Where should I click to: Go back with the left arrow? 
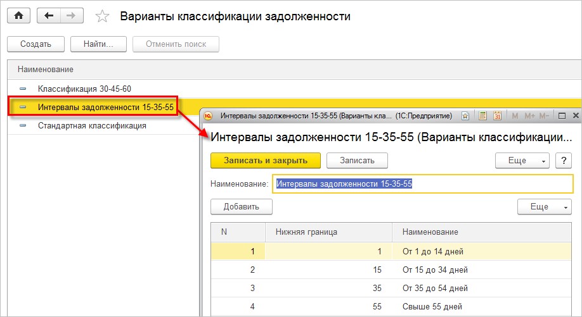point(49,16)
